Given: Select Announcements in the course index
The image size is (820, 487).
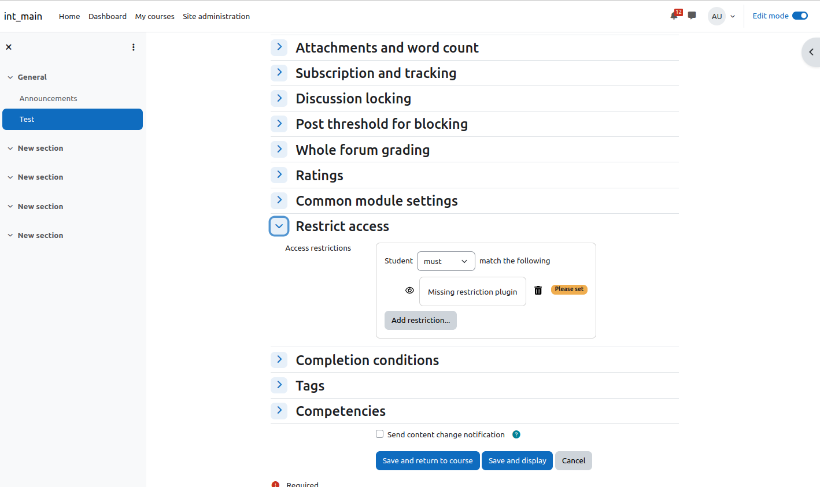Looking at the screenshot, I should point(48,98).
